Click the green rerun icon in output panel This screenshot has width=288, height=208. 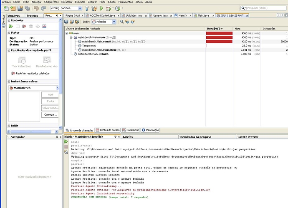click(x=66, y=142)
